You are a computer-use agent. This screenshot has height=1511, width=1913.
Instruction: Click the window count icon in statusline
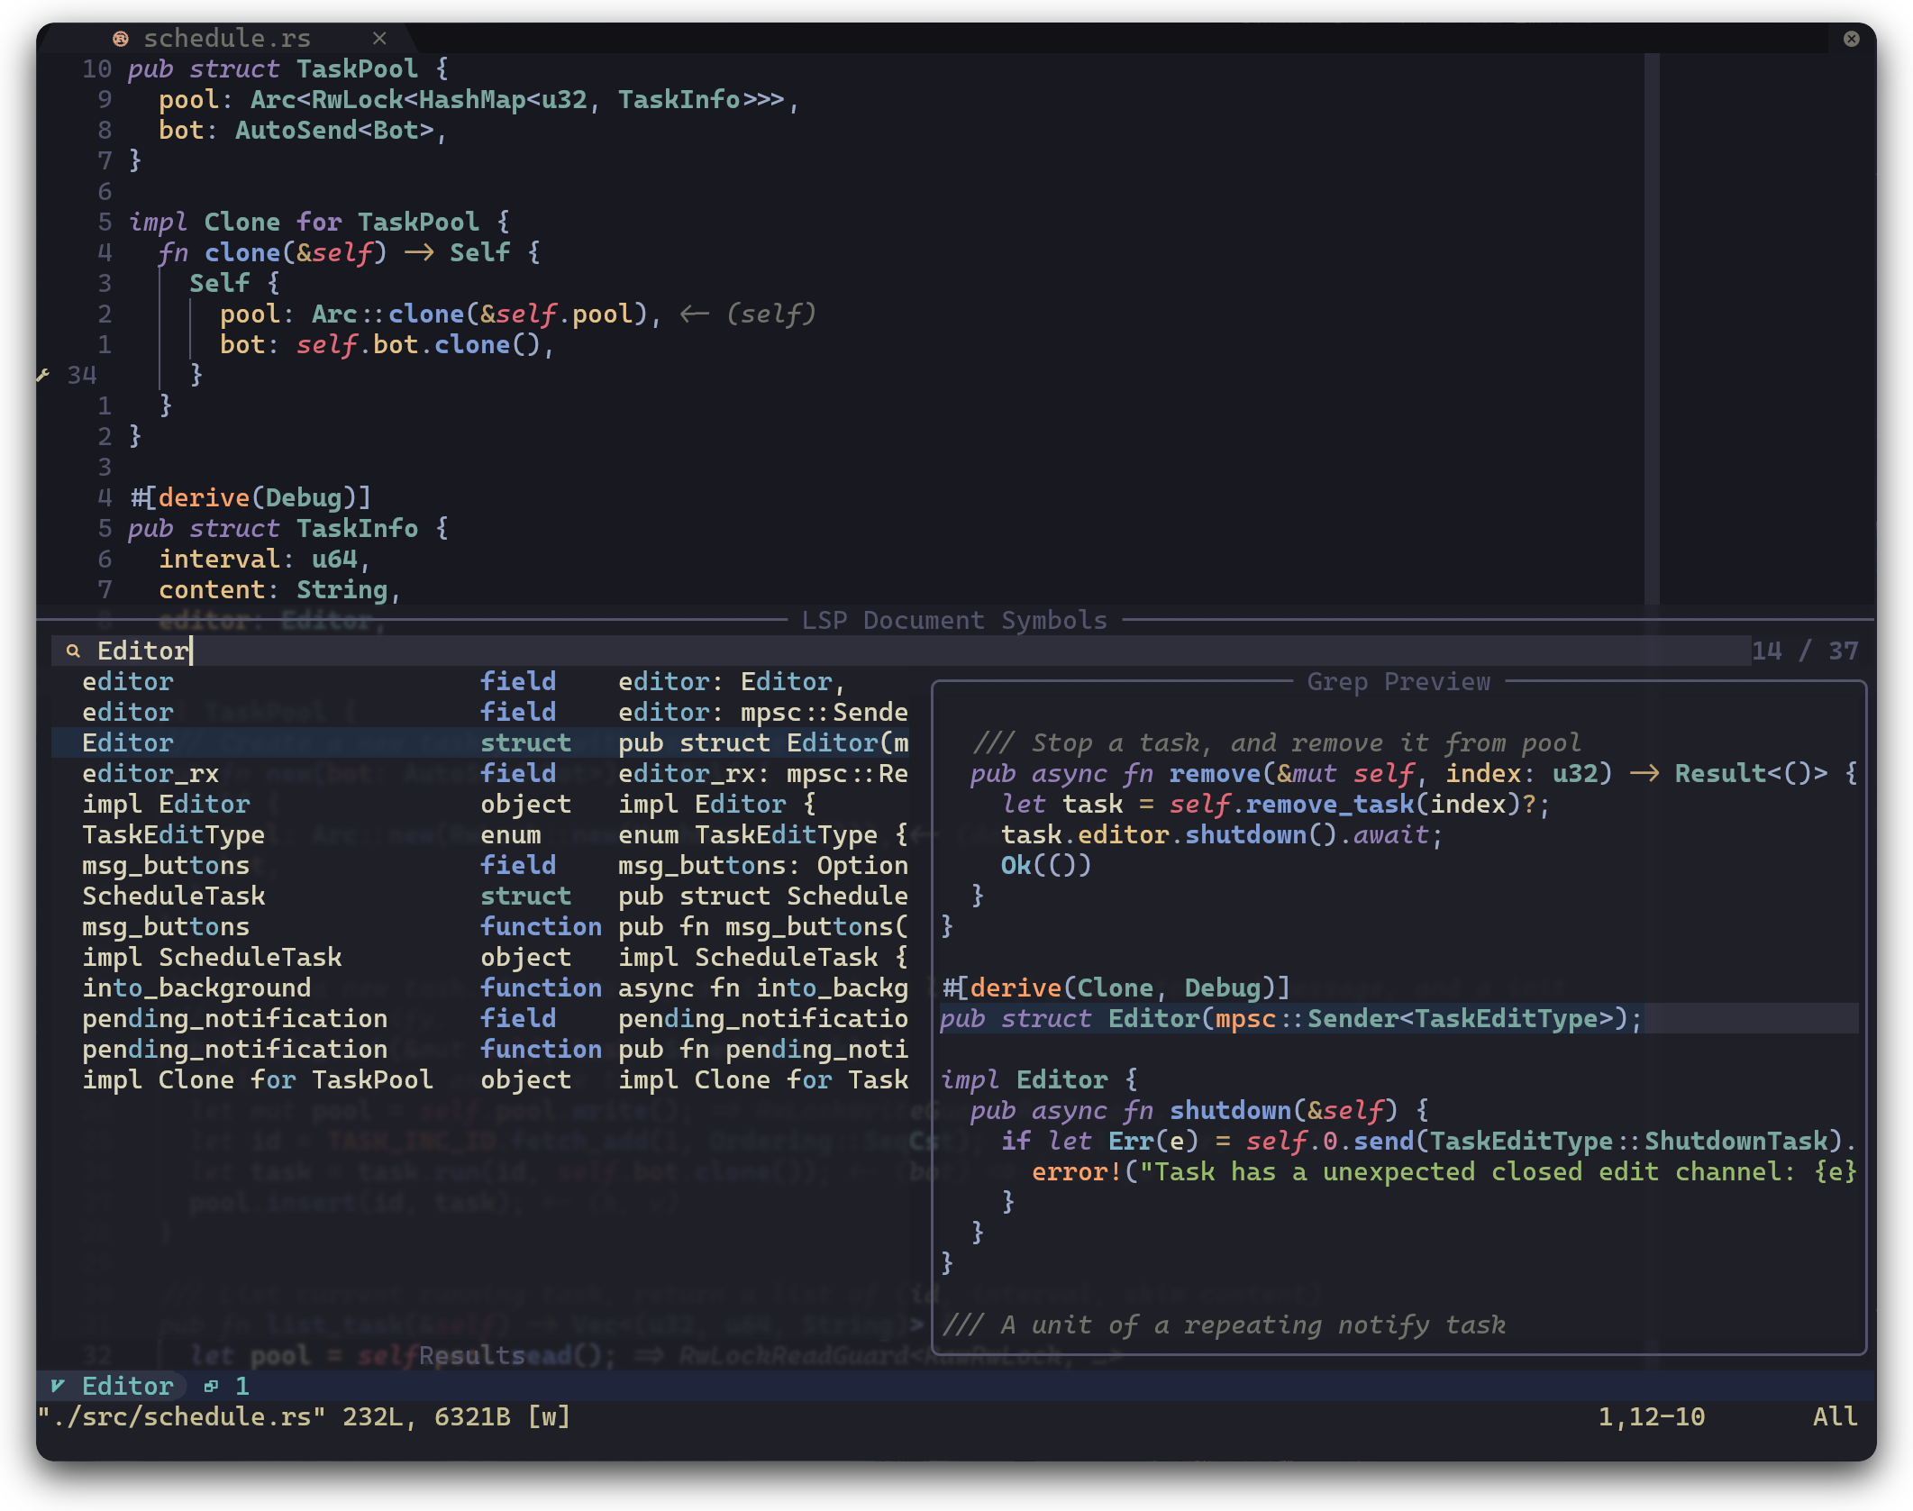click(x=212, y=1386)
